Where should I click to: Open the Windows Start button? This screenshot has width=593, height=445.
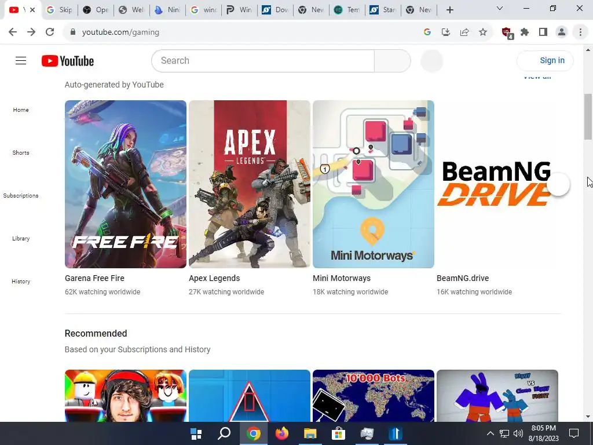196,433
